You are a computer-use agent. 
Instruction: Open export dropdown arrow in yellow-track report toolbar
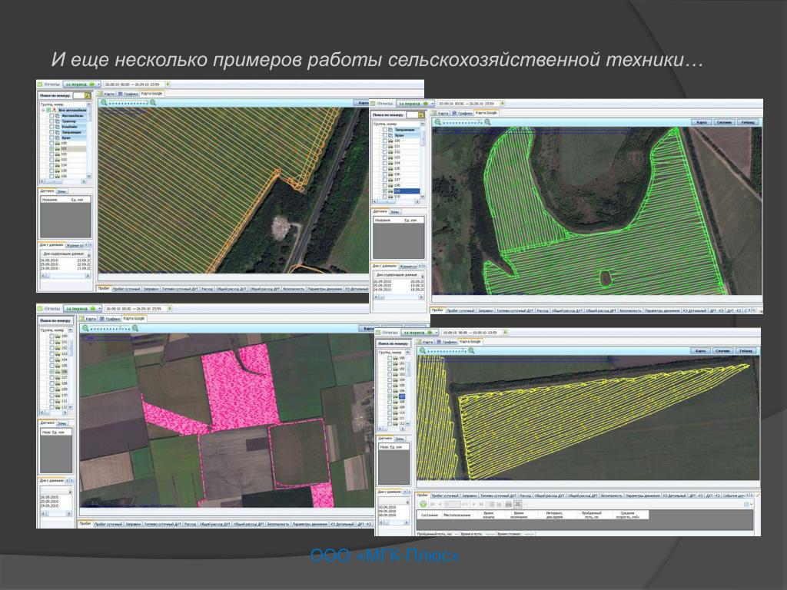524,504
